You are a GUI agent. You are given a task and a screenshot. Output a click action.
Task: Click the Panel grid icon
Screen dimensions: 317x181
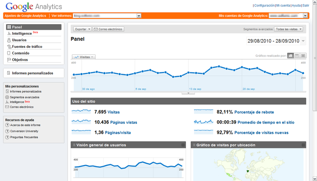[9, 27]
